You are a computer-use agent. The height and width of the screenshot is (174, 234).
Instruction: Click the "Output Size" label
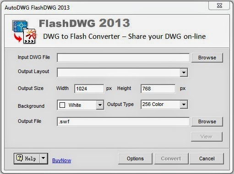click(x=31, y=88)
